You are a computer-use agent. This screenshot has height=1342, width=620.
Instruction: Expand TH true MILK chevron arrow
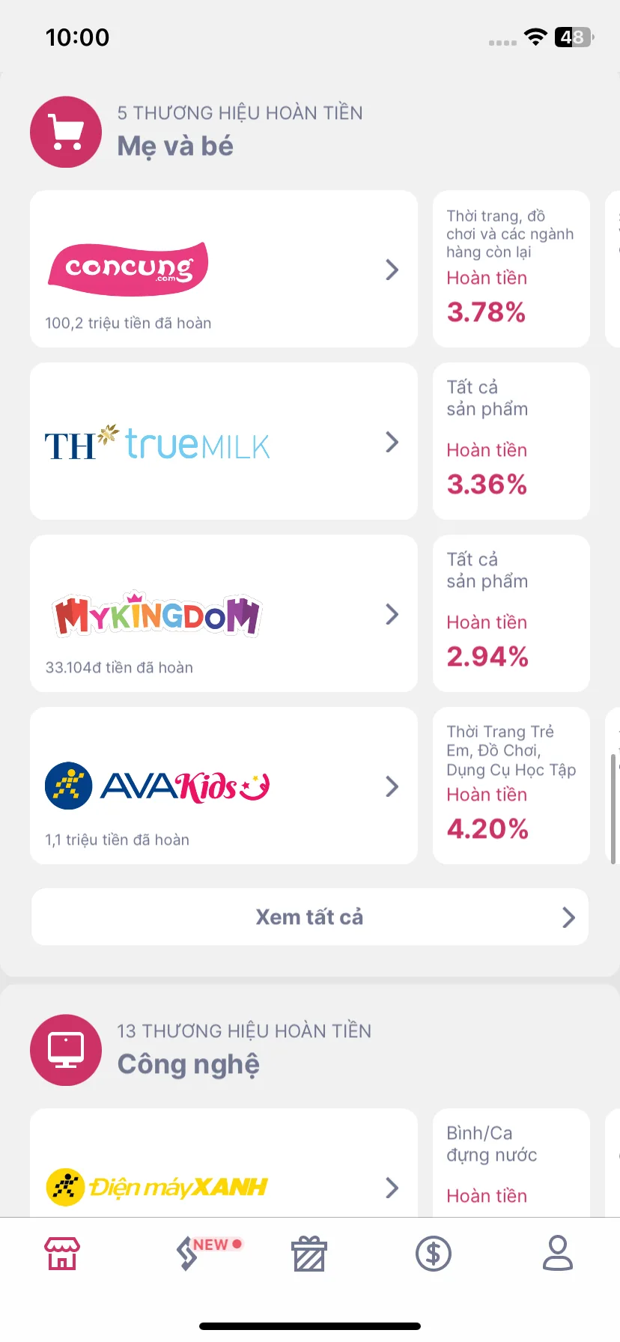[x=392, y=442]
